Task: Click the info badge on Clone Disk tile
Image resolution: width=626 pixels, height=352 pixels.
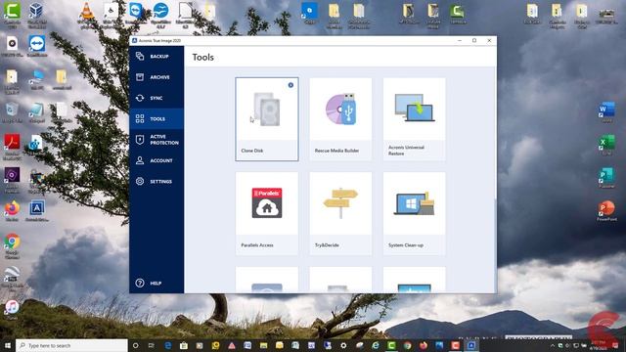Action: point(291,85)
